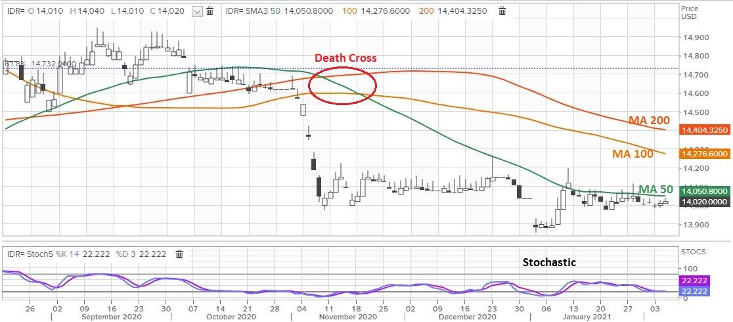Click the Low price L 14,010

coord(127,11)
